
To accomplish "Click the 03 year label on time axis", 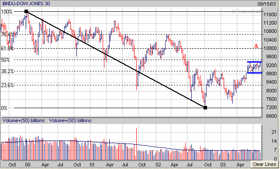I will [x=223, y=165].
